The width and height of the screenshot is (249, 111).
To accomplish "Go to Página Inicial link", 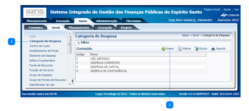I will point(212,9).
